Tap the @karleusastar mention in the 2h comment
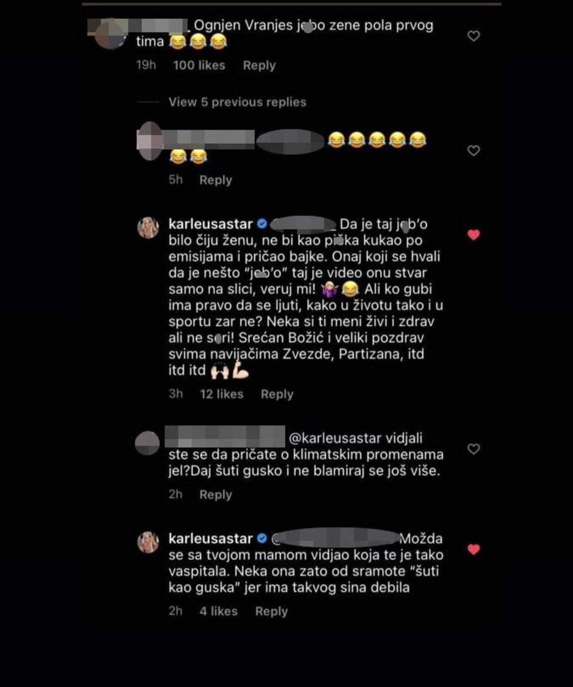The height and width of the screenshot is (687, 573). pos(335,438)
